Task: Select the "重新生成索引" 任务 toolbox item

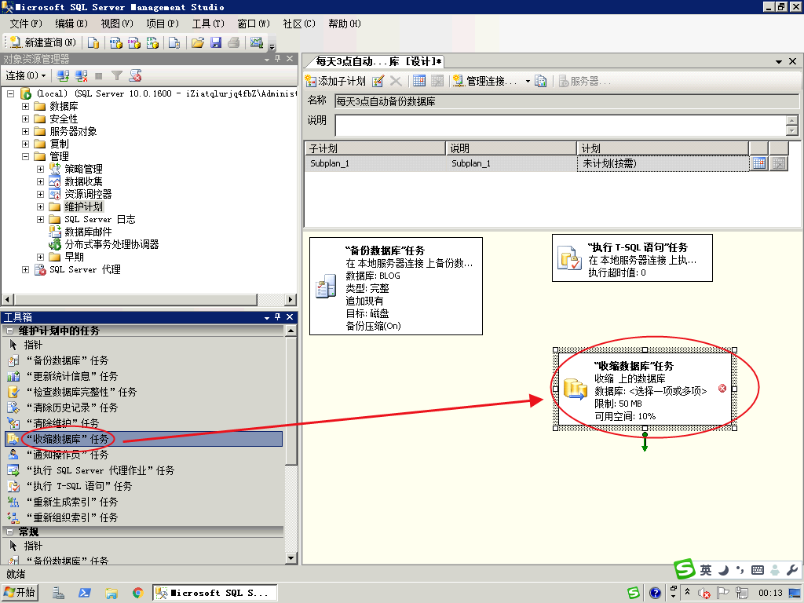Action: (144, 502)
